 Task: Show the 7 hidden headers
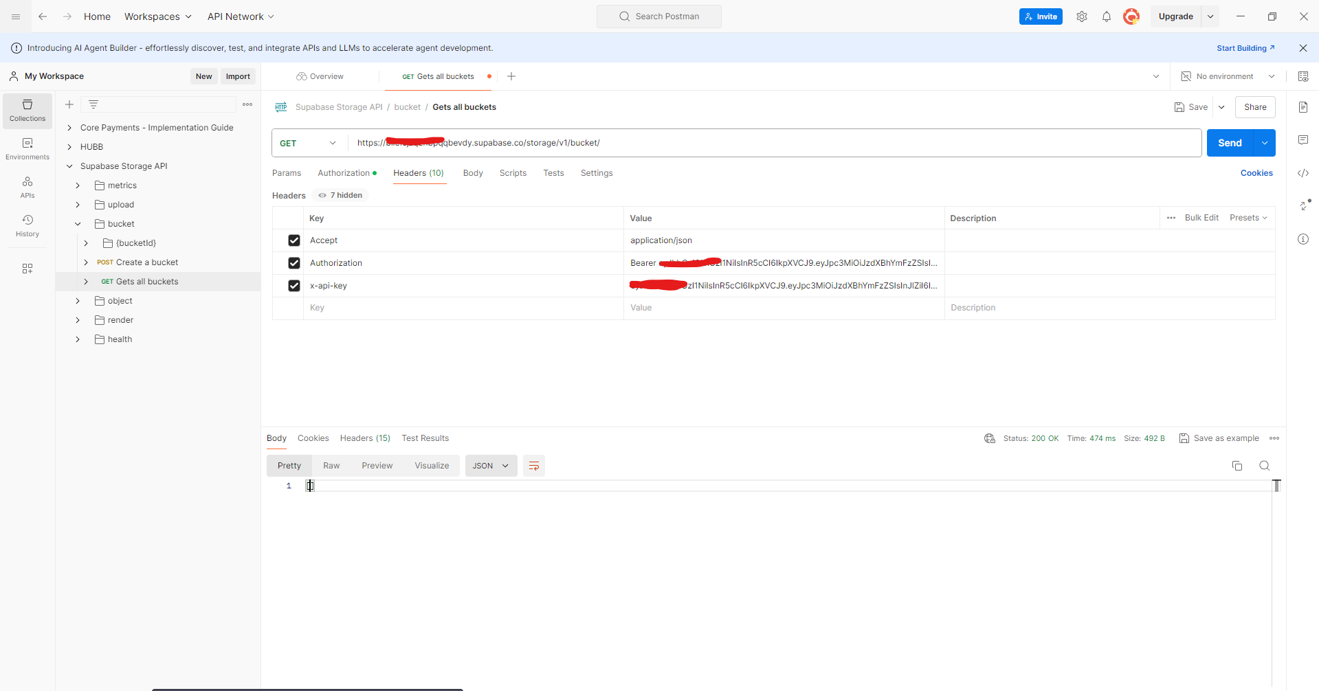(x=340, y=195)
